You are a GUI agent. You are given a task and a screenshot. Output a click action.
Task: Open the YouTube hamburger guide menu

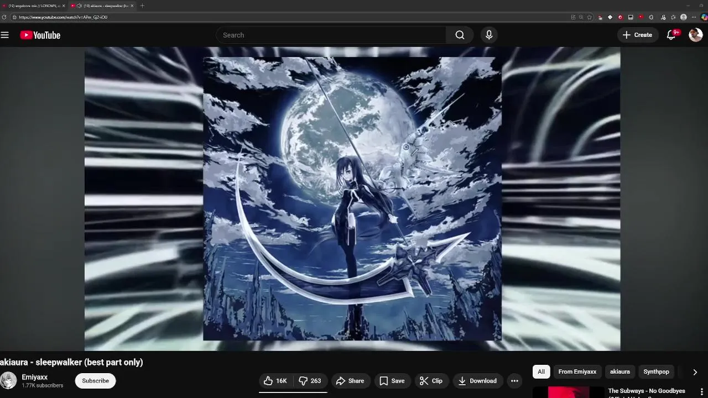[x=5, y=35]
